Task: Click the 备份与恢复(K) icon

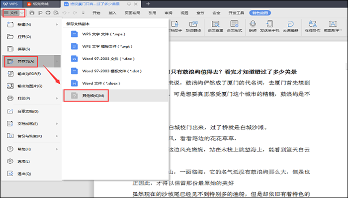Action: 10,136
